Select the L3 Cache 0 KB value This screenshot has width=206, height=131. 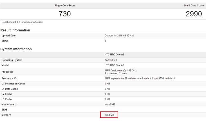pyautogui.click(x=107, y=99)
